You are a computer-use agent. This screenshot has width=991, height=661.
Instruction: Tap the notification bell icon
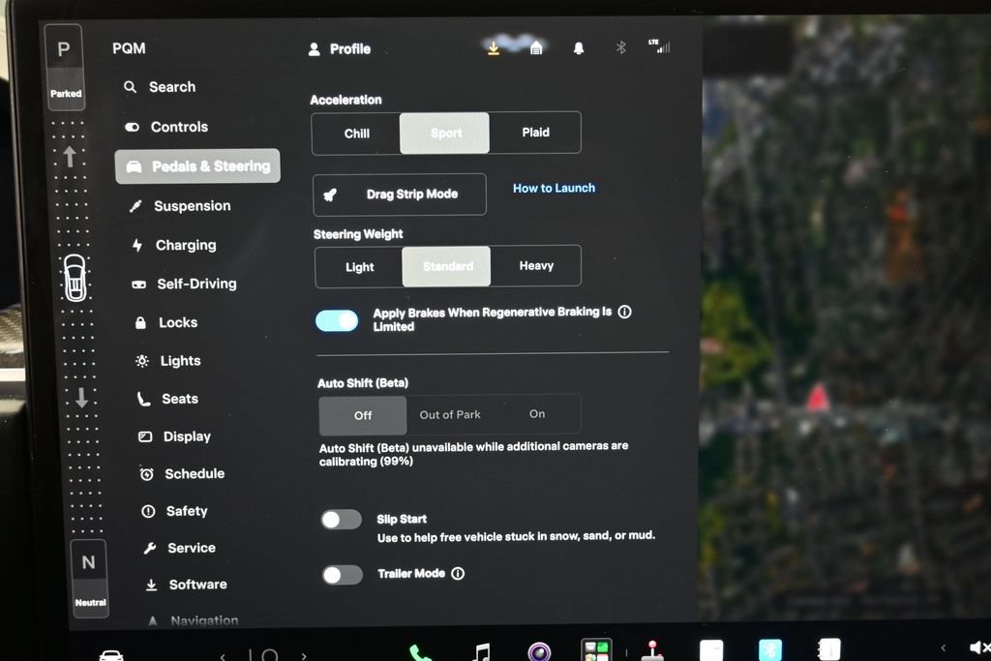tap(579, 48)
